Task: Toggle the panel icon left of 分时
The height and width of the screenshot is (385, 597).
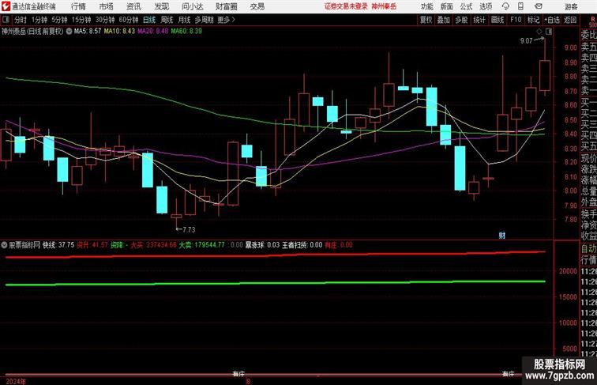Action: pos(6,20)
